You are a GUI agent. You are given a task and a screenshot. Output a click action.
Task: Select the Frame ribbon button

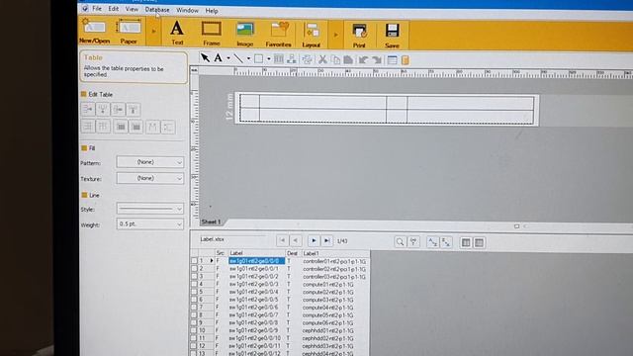212,33
